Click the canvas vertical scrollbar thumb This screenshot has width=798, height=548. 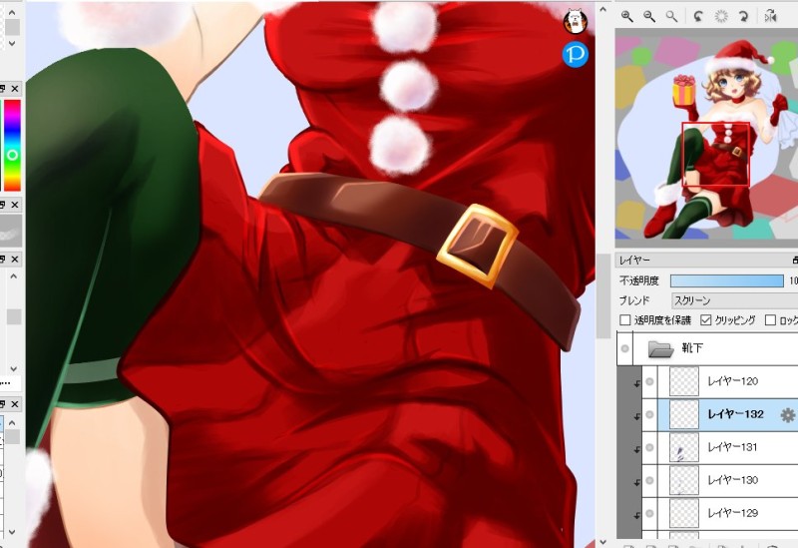tap(603, 295)
